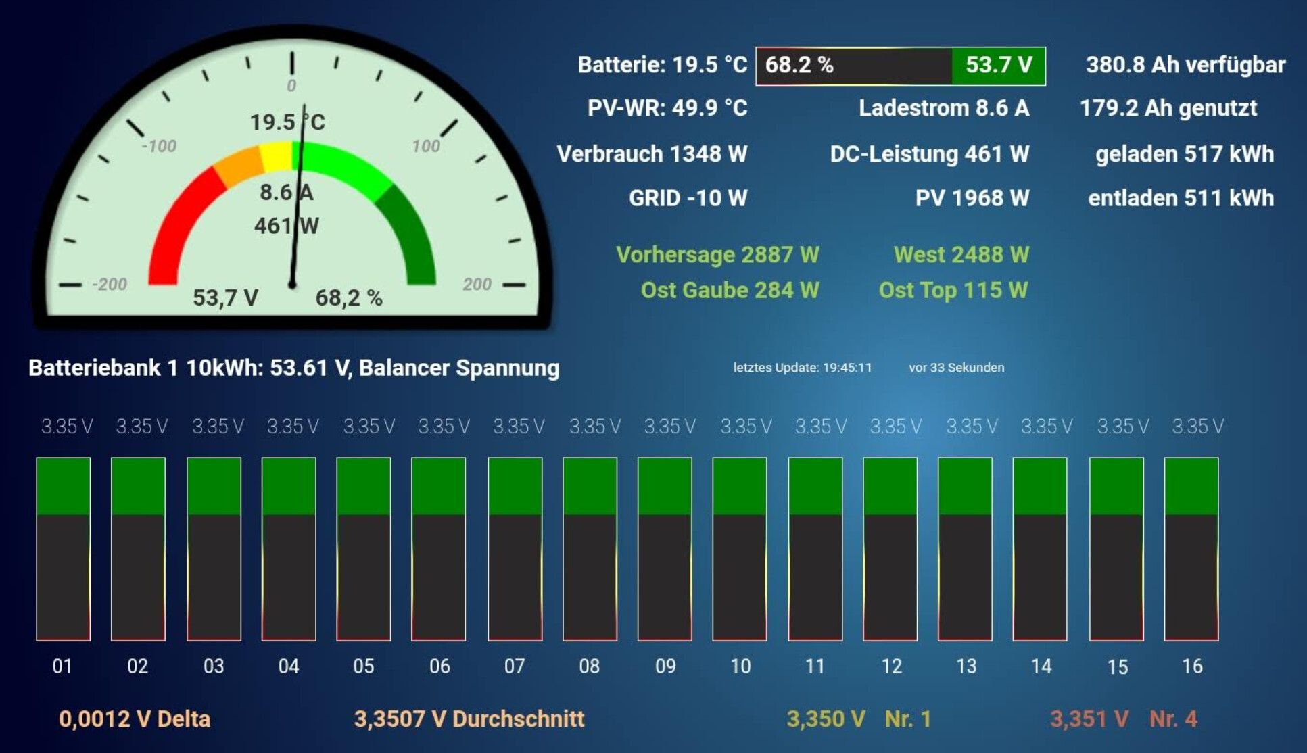Screen dimensions: 1307x753
Task: Click Ost Top 115 W reading
Action: 953,290
